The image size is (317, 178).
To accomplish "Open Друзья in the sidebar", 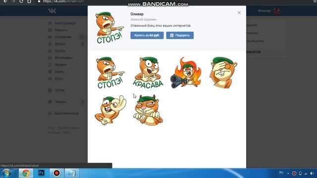I will [x=60, y=44].
